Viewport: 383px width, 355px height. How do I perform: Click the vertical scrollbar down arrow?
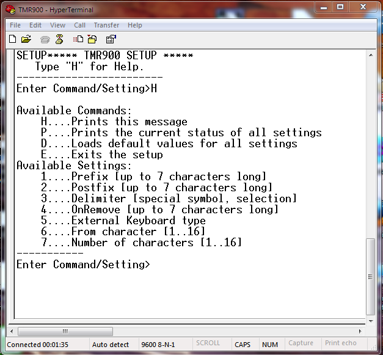(x=371, y=321)
